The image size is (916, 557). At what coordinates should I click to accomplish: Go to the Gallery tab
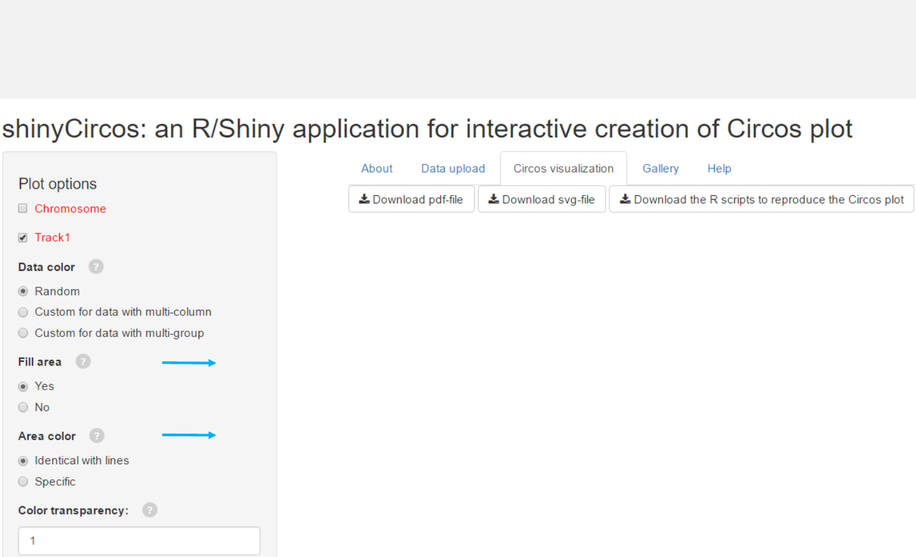click(x=660, y=168)
